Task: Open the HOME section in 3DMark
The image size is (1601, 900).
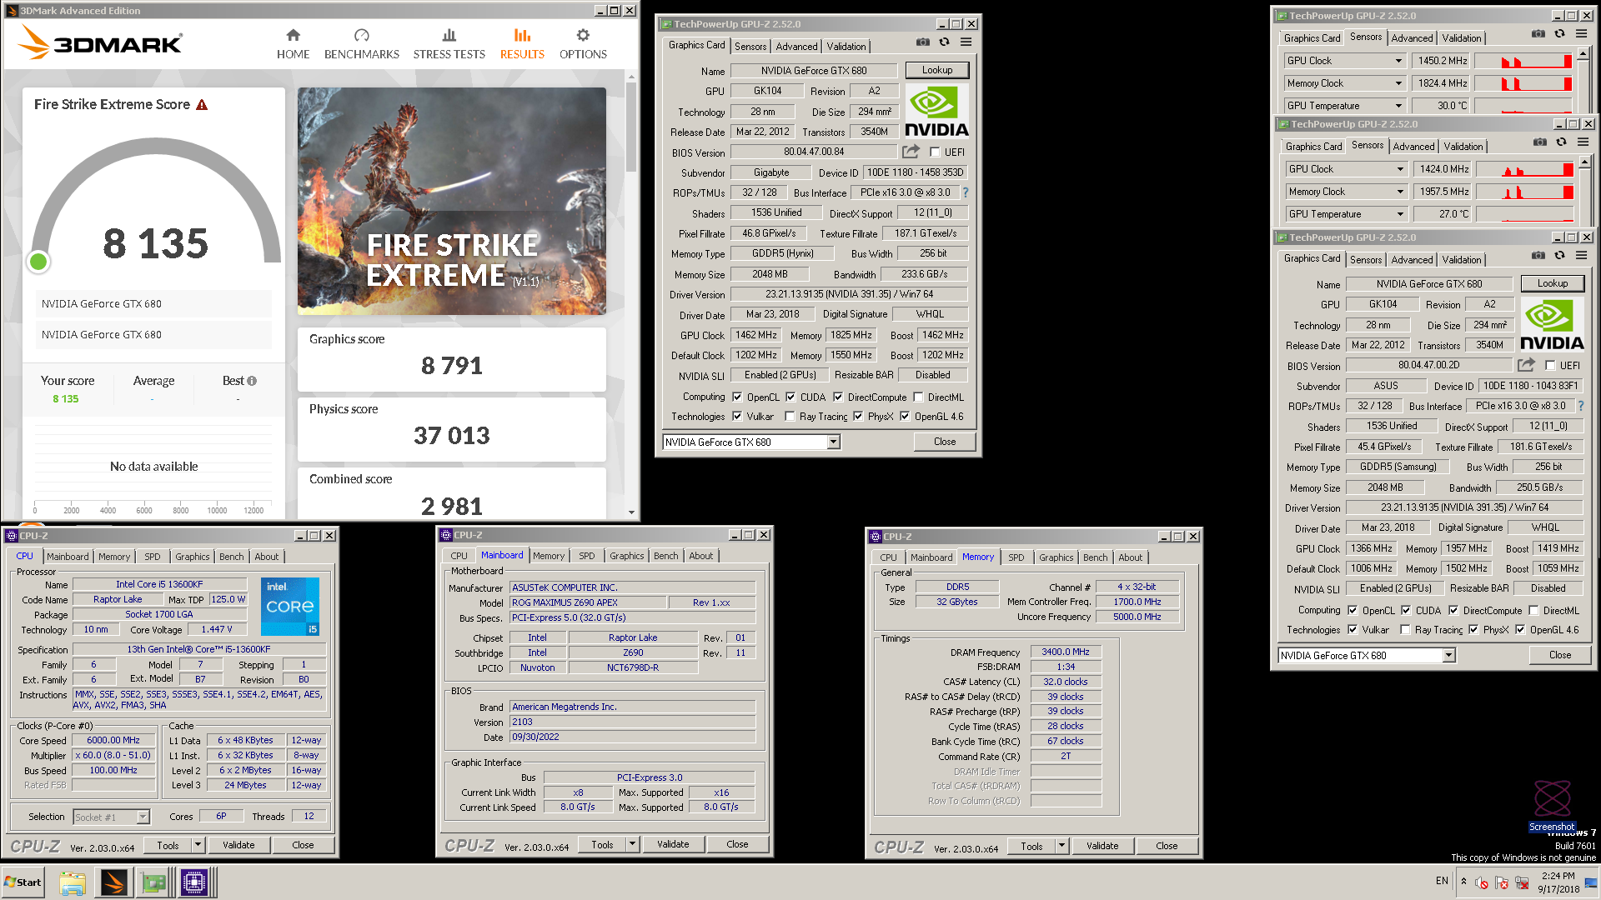Action: tap(293, 44)
